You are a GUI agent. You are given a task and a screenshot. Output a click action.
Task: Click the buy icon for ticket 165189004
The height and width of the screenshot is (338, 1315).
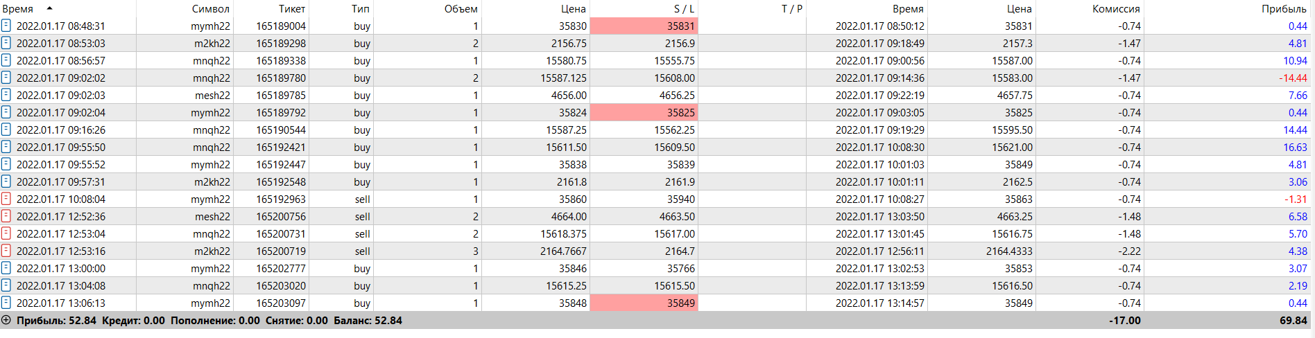click(x=6, y=26)
